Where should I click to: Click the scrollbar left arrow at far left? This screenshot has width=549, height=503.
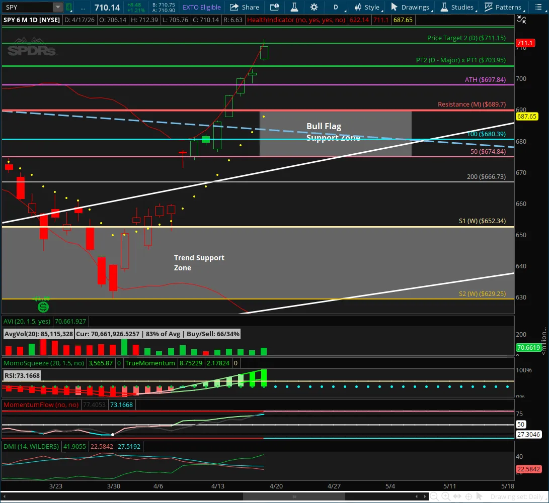5,496
